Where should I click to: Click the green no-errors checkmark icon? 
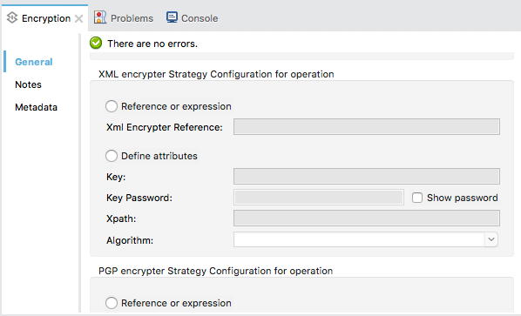(96, 43)
